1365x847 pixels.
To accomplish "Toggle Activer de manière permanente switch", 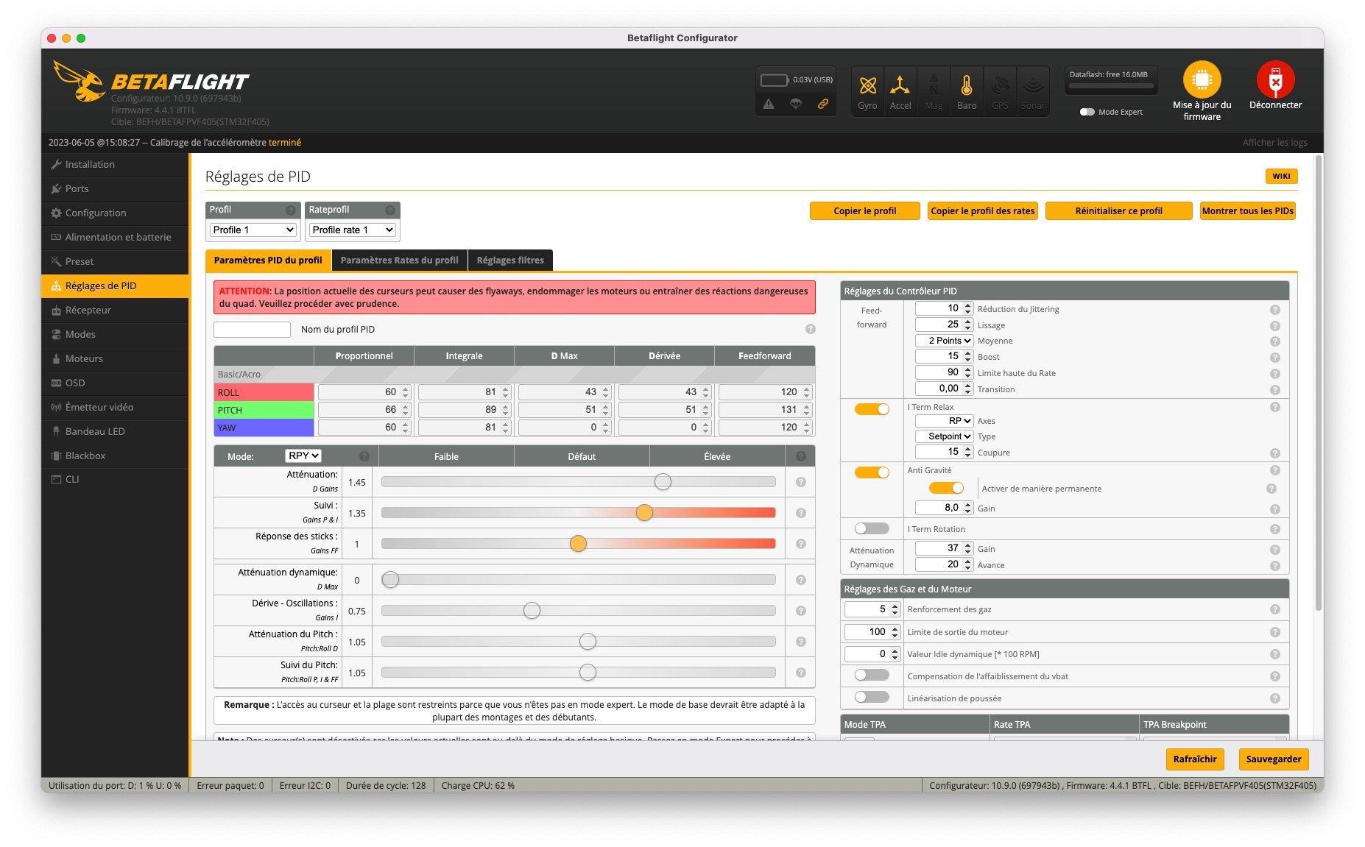I will [946, 488].
